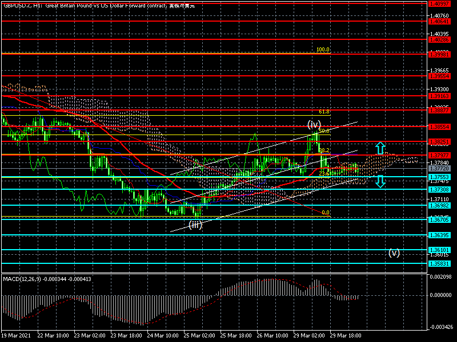
Task: Click the 29 Mar 18:00 time label
Action: 346,336
